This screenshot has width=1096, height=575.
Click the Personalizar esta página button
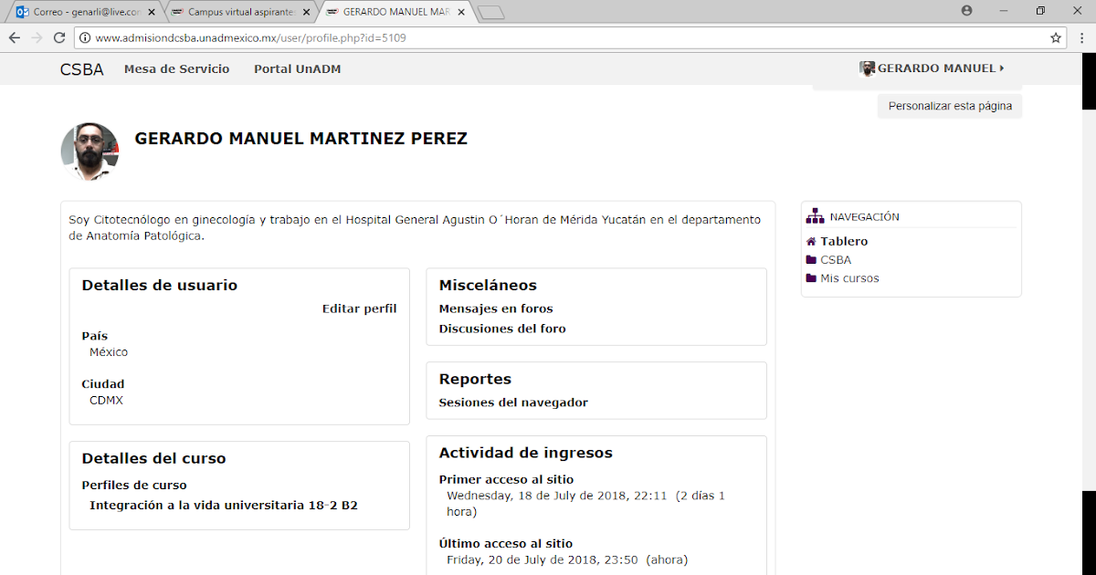coord(949,105)
